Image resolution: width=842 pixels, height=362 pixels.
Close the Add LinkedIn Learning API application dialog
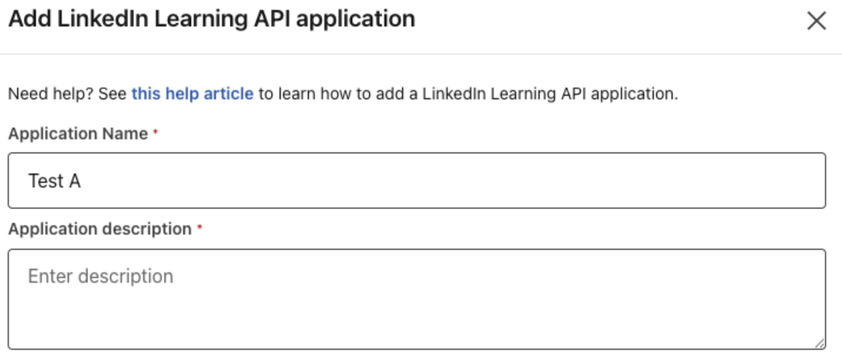click(x=816, y=21)
